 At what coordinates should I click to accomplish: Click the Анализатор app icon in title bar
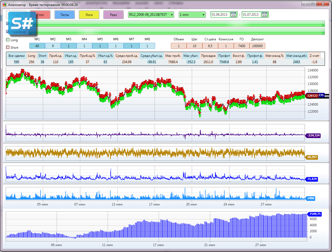[5, 4]
